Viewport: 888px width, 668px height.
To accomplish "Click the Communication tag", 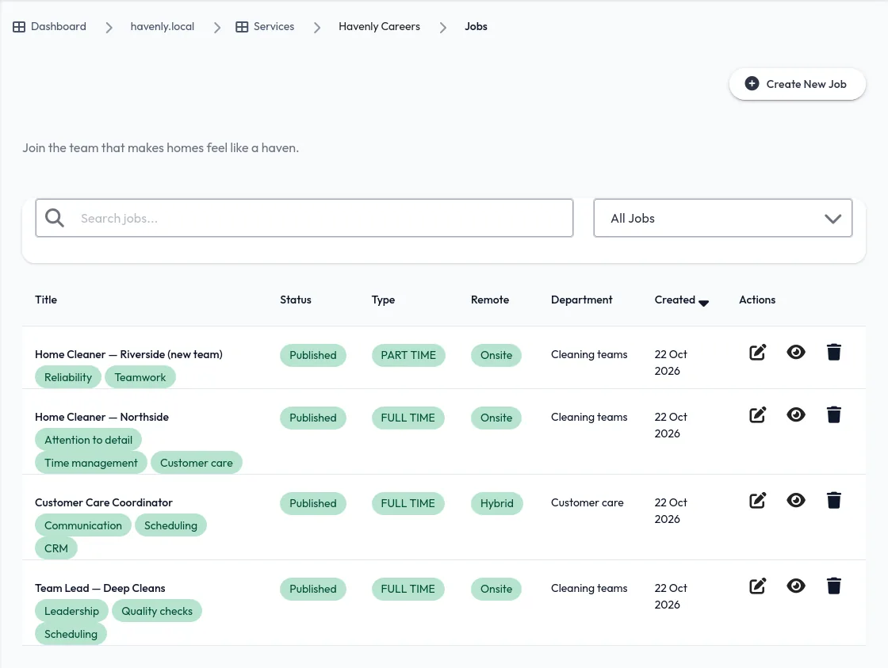I will click(x=83, y=525).
